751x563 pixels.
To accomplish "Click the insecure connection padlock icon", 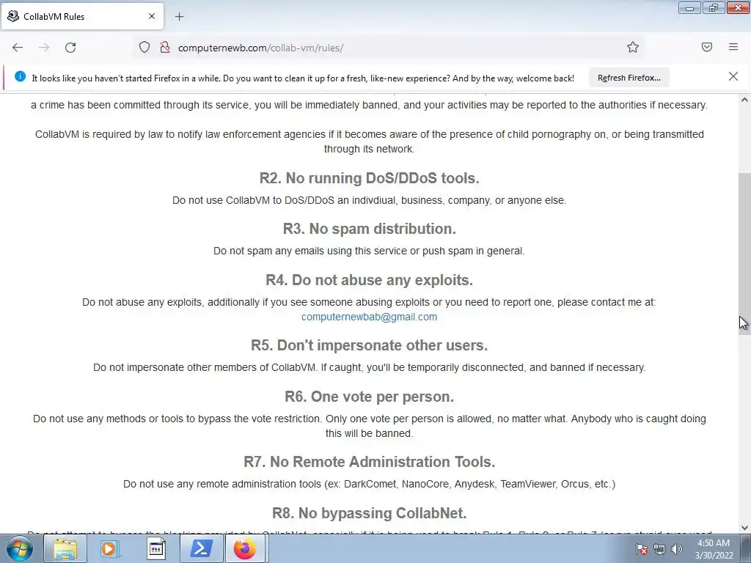I will [x=165, y=48].
